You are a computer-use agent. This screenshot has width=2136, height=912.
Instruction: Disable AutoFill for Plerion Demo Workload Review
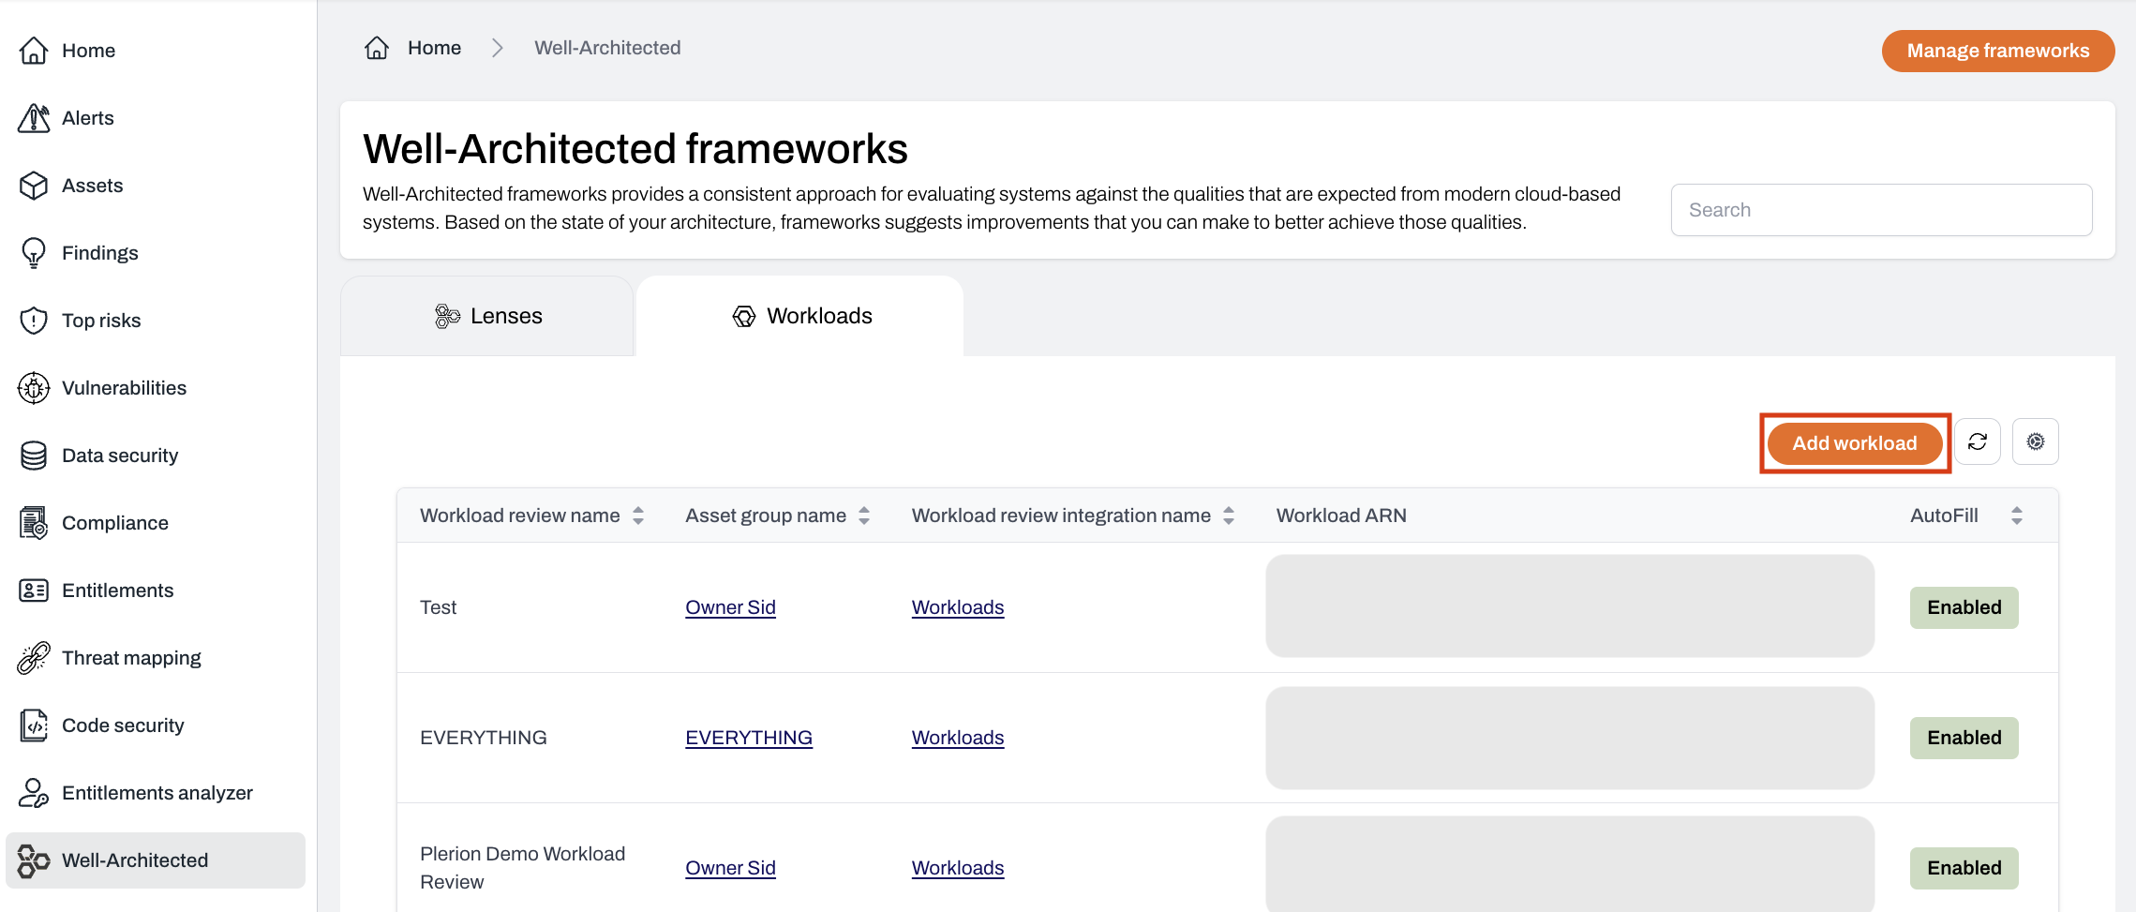pos(1964,868)
